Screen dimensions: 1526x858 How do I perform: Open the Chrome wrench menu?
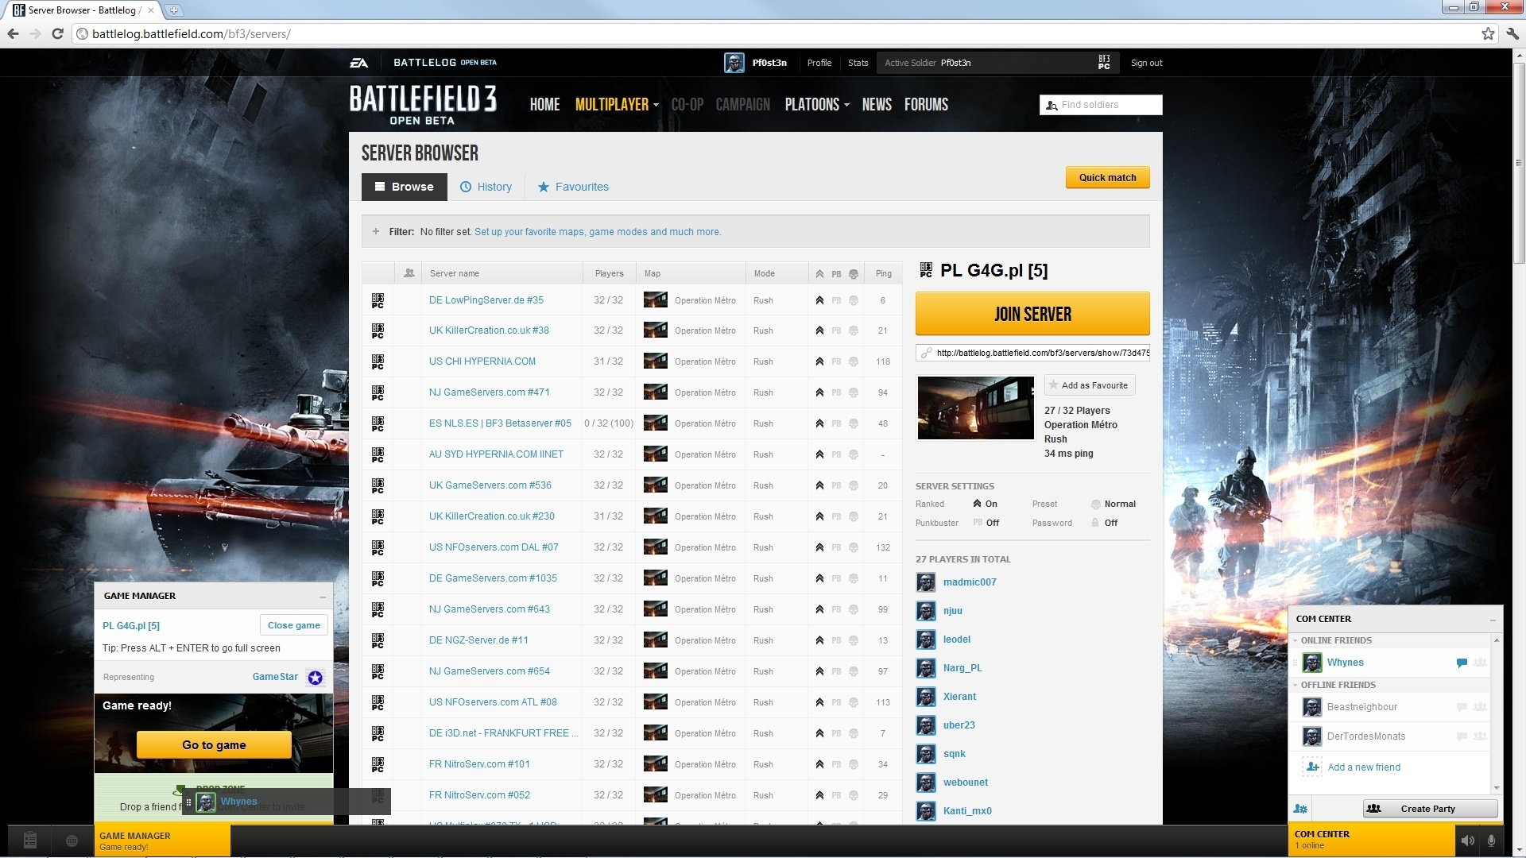coord(1512,33)
